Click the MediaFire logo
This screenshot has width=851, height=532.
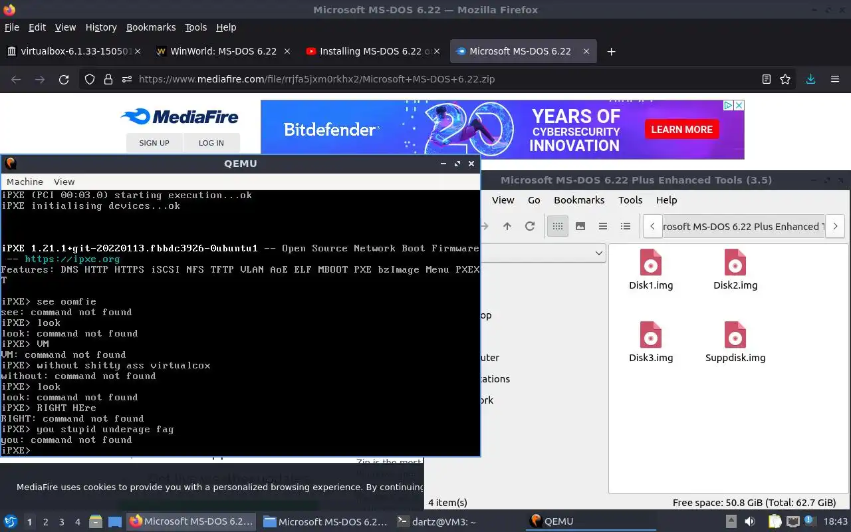tap(180, 117)
